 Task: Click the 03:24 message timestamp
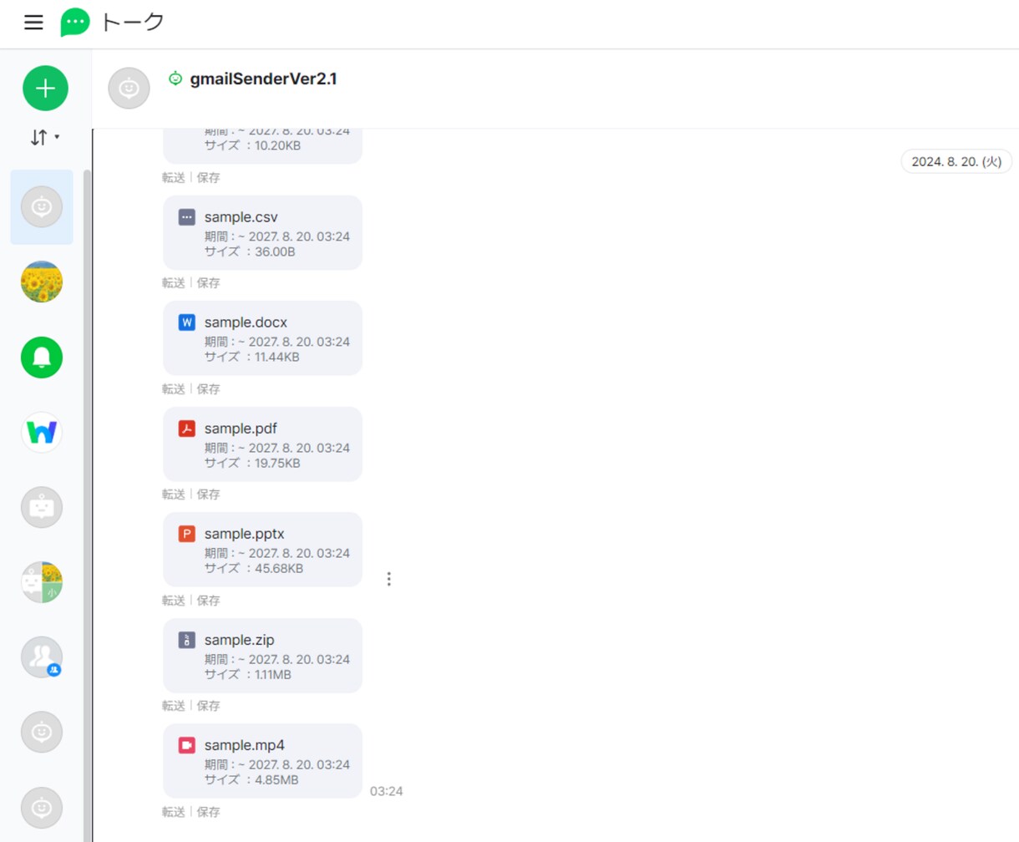[387, 791]
